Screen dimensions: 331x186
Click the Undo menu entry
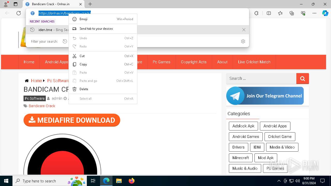(103, 38)
